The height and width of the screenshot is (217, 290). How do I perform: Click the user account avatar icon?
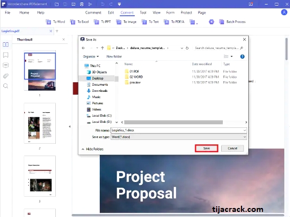tap(284, 12)
